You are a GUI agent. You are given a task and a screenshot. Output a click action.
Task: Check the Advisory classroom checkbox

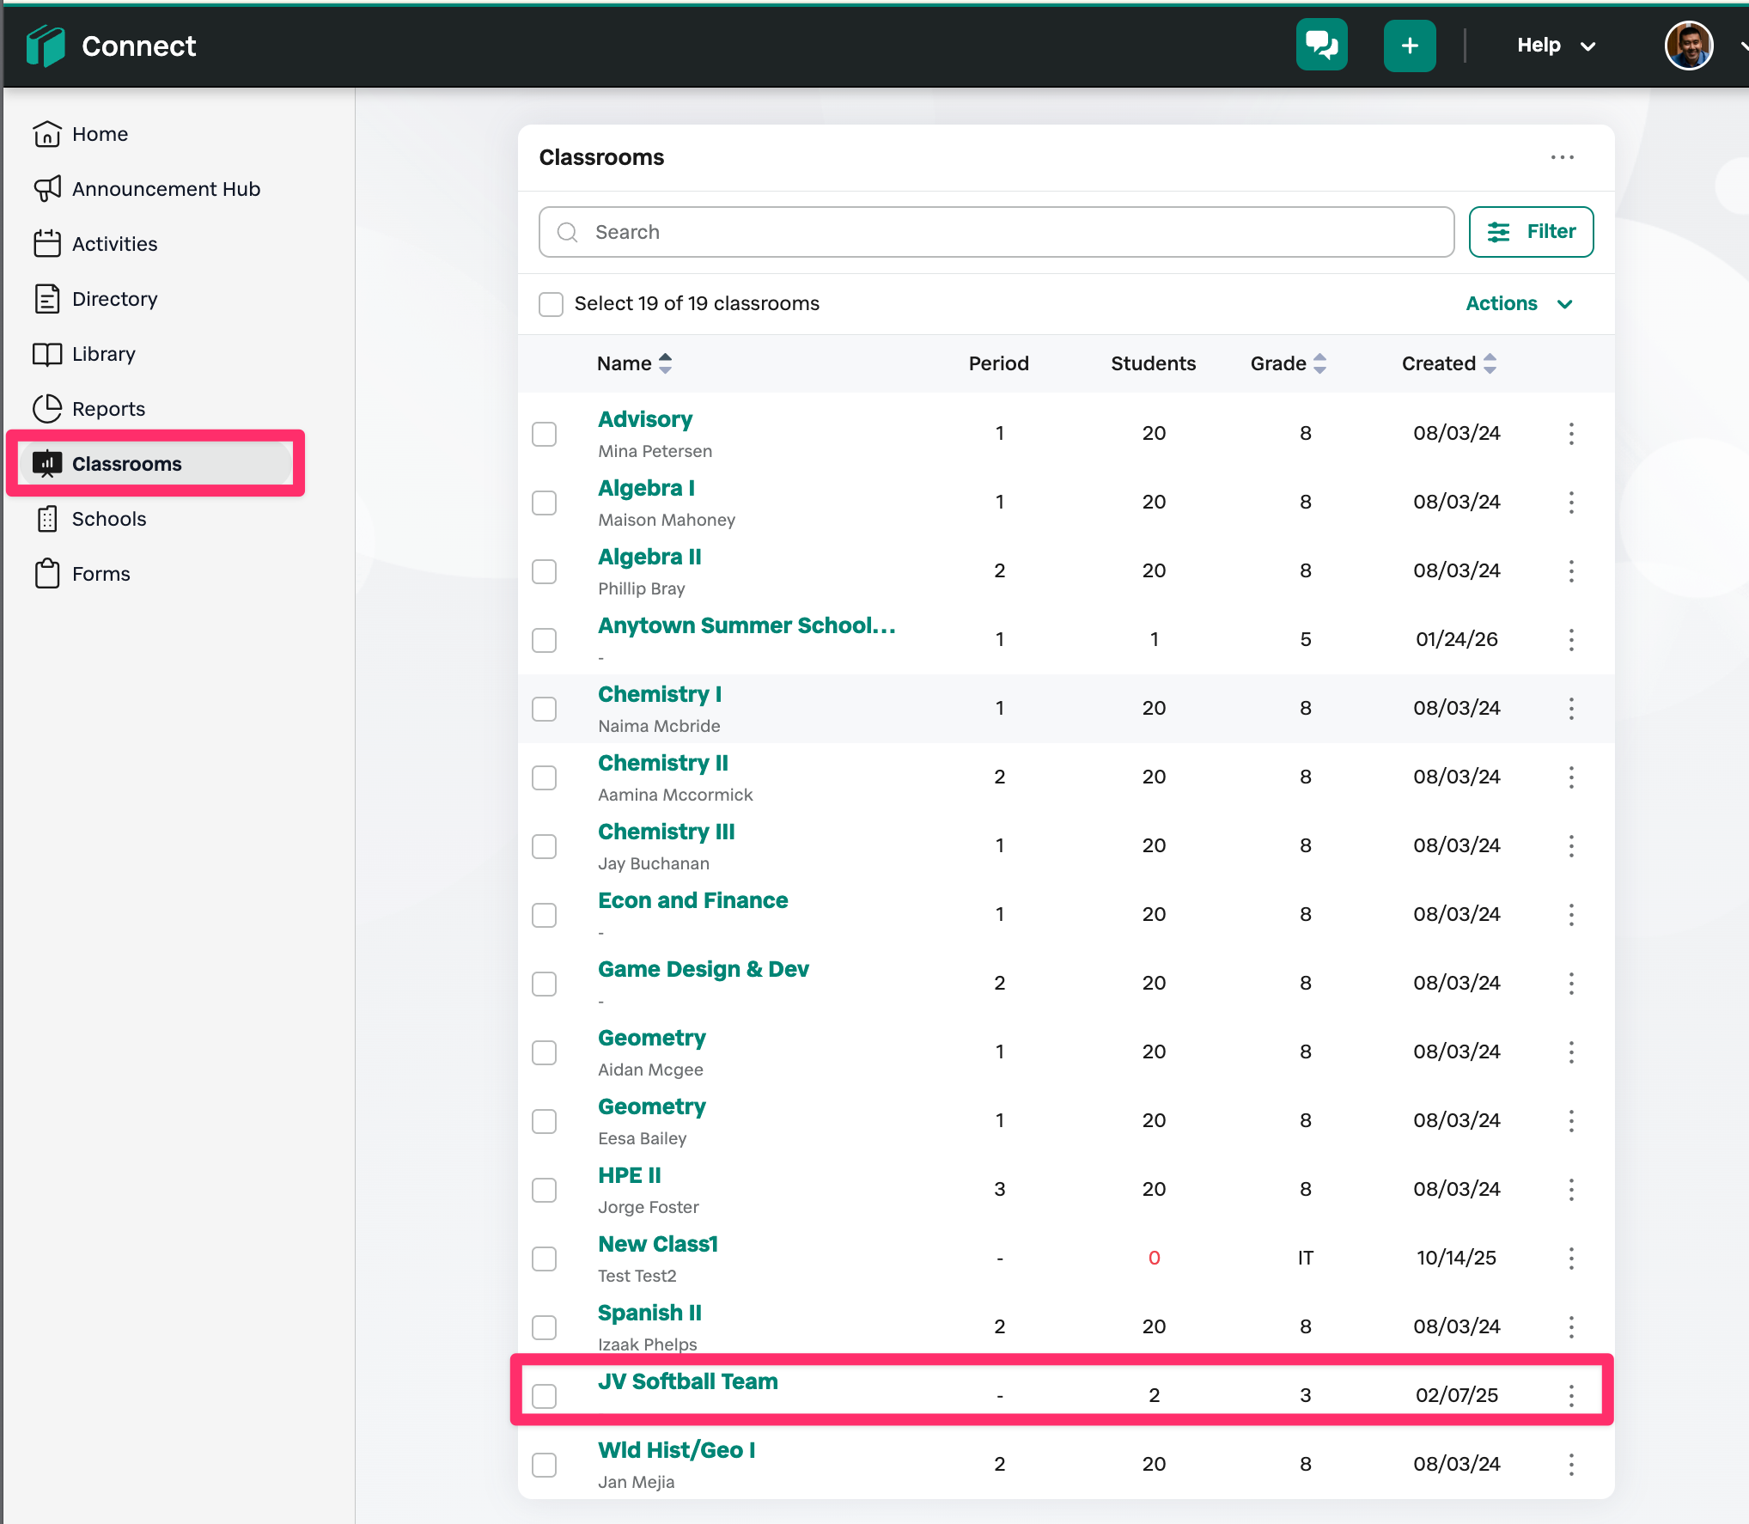(x=544, y=434)
